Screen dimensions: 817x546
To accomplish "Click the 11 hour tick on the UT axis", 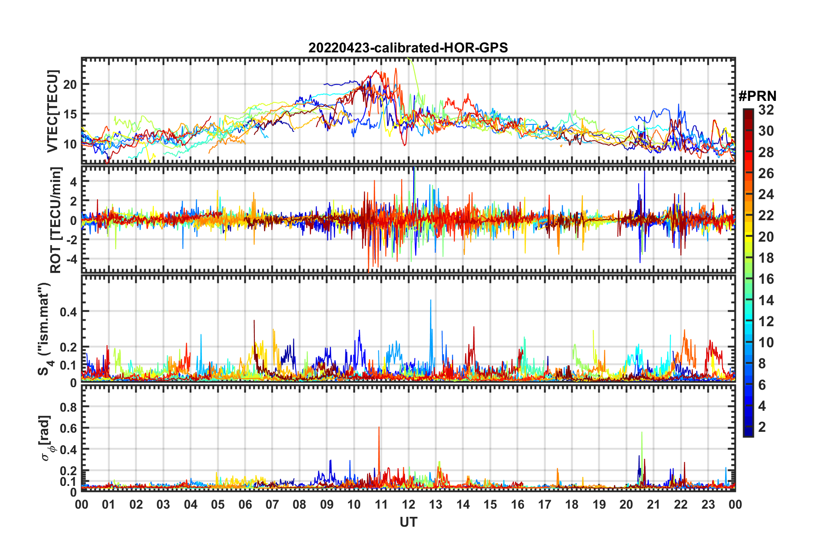I will [x=381, y=504].
